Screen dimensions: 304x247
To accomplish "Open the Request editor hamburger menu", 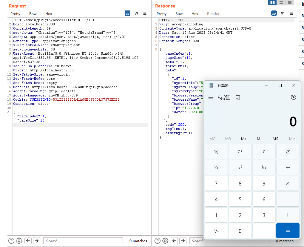I will [x=145, y=13].
